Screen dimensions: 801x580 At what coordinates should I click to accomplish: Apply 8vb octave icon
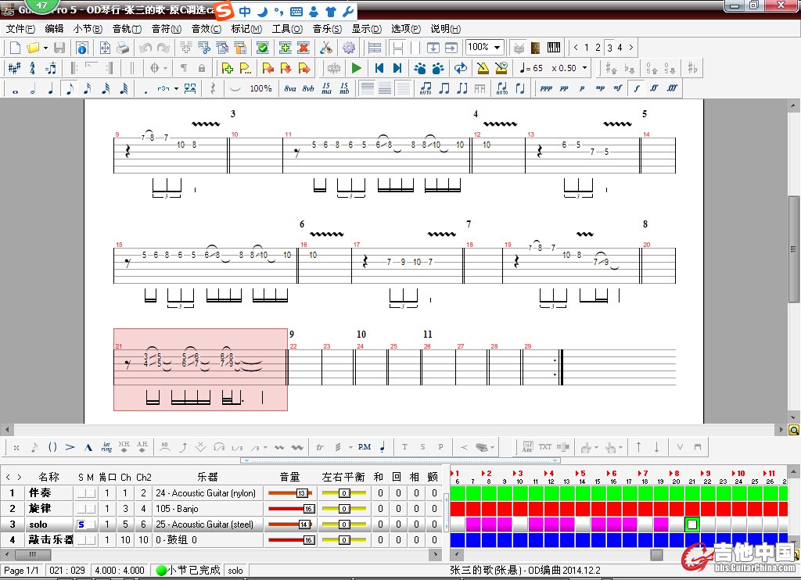tap(308, 89)
